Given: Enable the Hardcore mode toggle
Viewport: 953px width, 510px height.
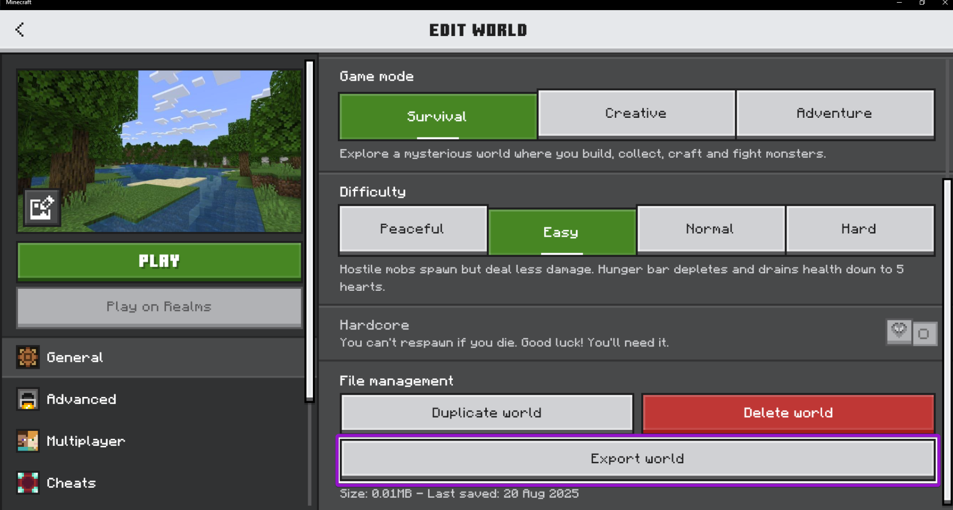Looking at the screenshot, I should pyautogui.click(x=925, y=333).
